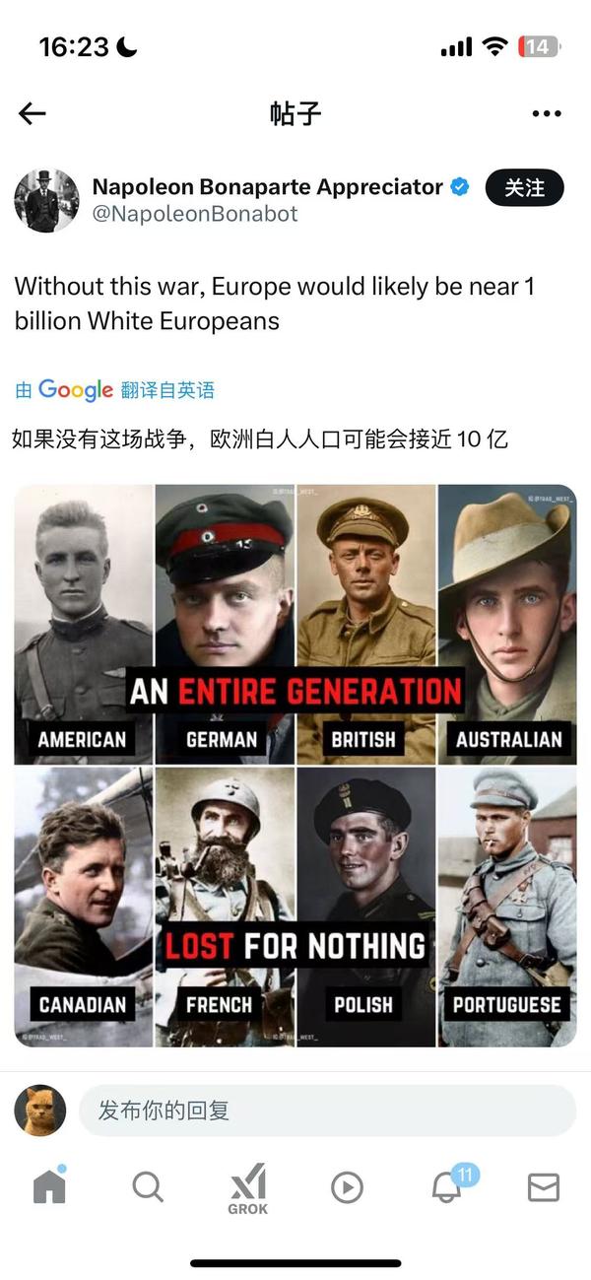The image size is (591, 1280).
Task: Follow the account with 关注 button
Action: coord(524,187)
